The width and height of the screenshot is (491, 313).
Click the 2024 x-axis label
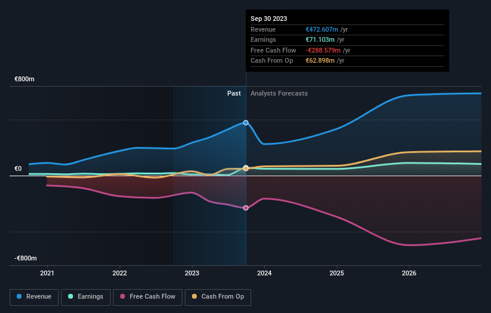(264, 274)
